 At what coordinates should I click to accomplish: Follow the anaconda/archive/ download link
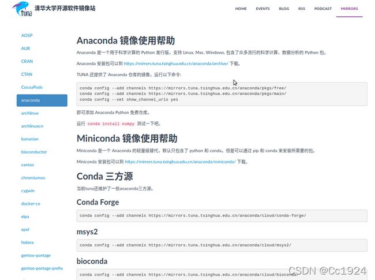point(176,64)
